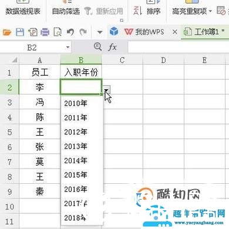Choose 2011年 from the dropdown list
Viewport: 229px width, 229px height.
click(x=82, y=117)
